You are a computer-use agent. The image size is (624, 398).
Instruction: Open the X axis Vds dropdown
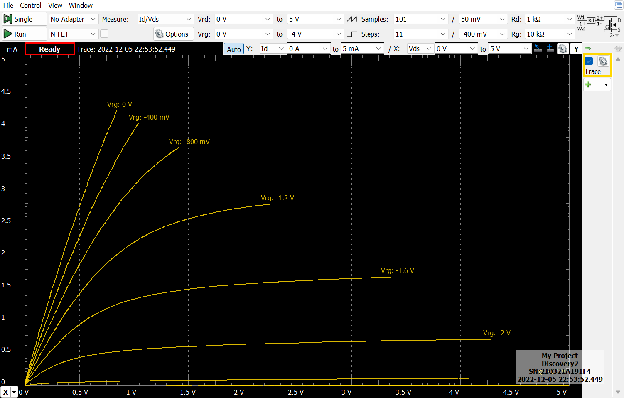pyautogui.click(x=420, y=49)
